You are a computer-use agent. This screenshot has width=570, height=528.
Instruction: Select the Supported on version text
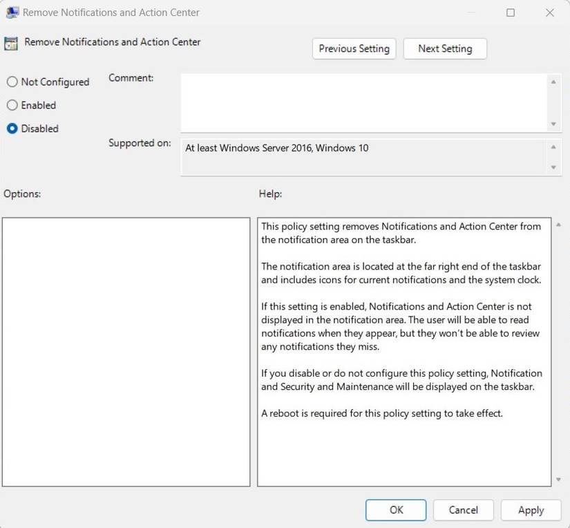pos(276,148)
